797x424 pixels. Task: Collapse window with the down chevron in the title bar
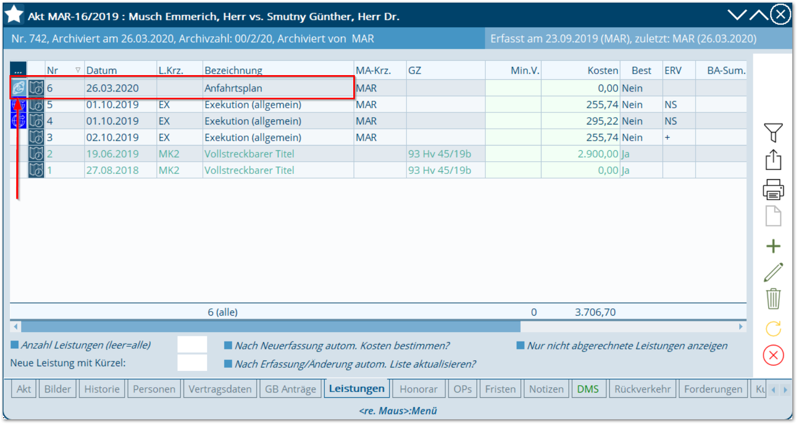738,15
